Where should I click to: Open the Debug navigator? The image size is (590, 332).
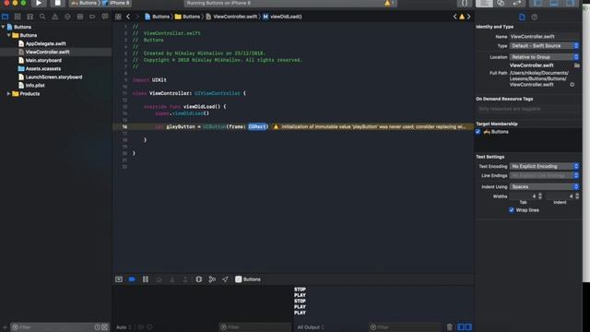click(x=80, y=17)
